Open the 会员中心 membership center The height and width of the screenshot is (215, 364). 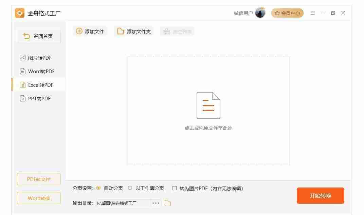[x=287, y=13]
